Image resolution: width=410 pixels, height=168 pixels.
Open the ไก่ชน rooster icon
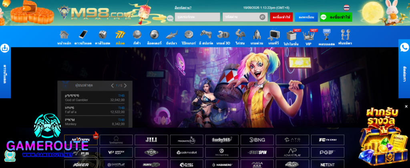click(240, 34)
